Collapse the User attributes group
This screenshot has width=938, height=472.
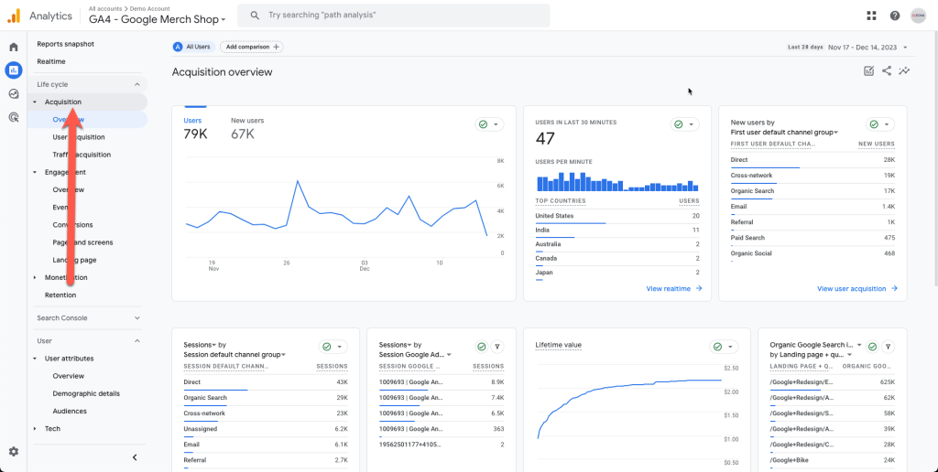click(x=35, y=359)
